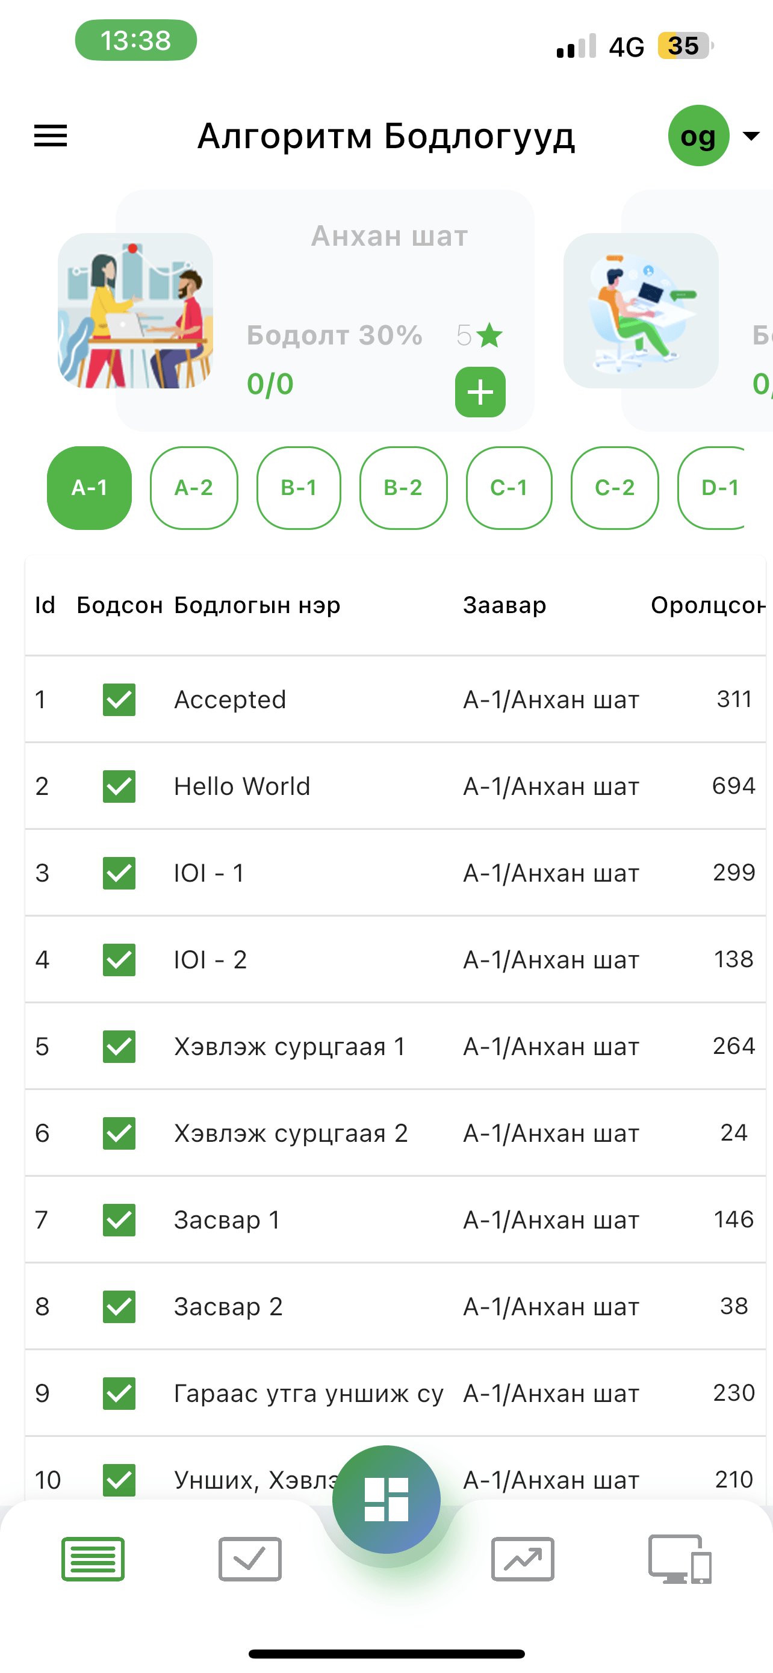The image size is (773, 1673).
Task: Open the hamburger menu
Action: (x=51, y=136)
